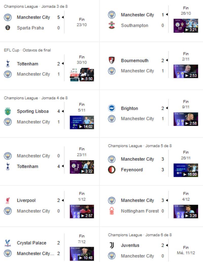203x262 pixels.
Task: Select the Bournemouth club crest
Action: 112,60
